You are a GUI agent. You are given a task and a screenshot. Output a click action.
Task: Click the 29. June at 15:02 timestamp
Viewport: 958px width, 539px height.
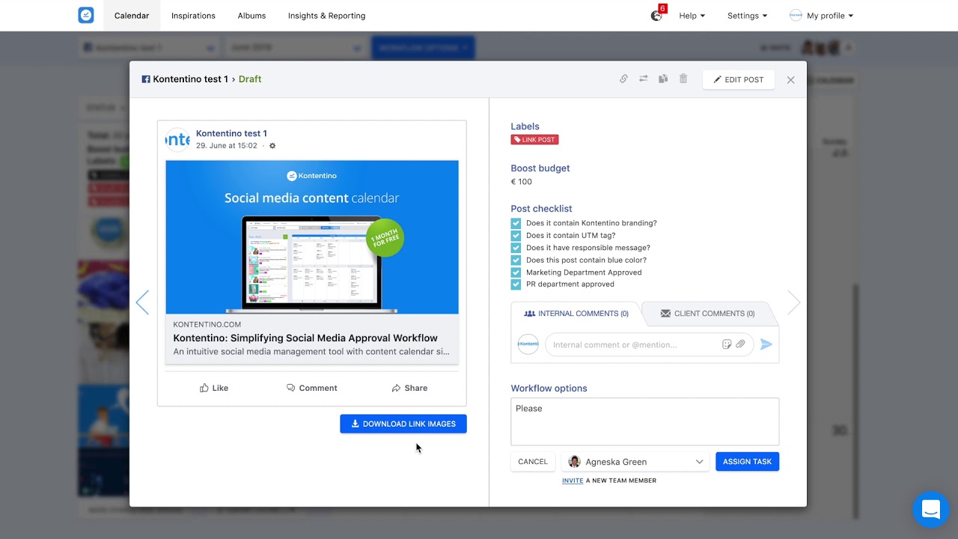tap(227, 146)
